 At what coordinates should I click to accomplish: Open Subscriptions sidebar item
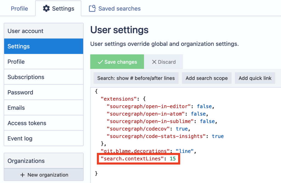pyautogui.click(x=43, y=77)
